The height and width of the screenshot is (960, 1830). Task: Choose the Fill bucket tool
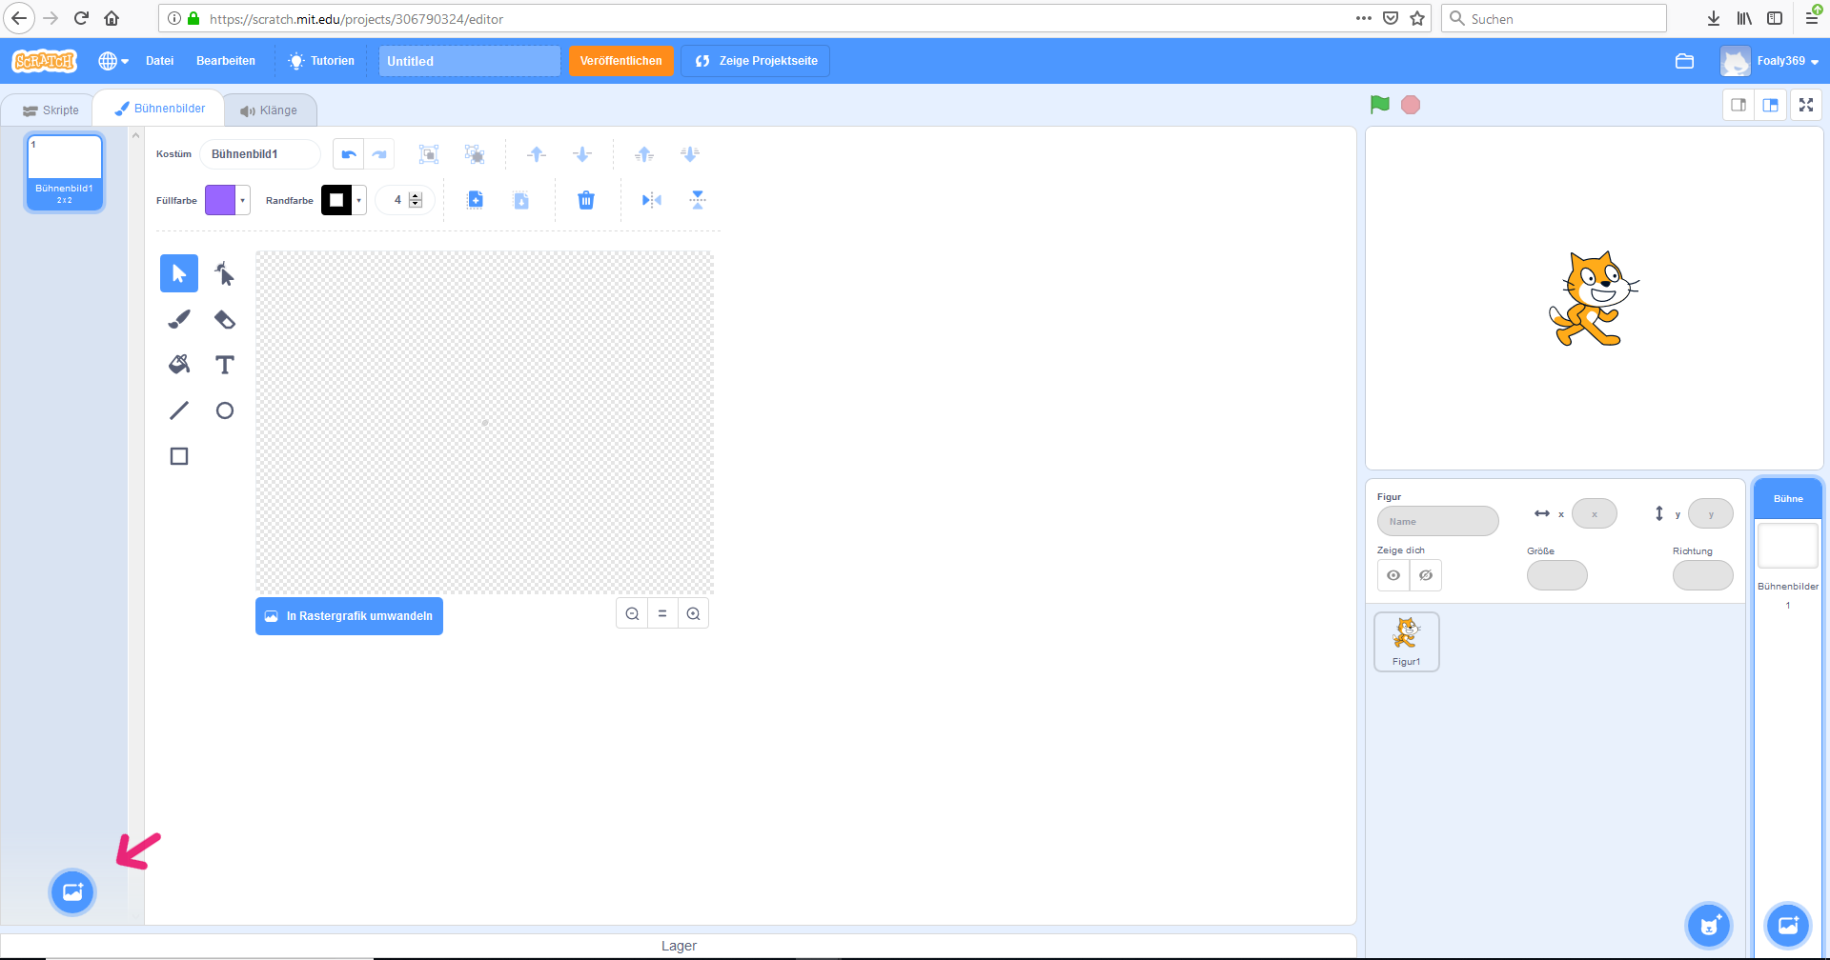point(179,365)
